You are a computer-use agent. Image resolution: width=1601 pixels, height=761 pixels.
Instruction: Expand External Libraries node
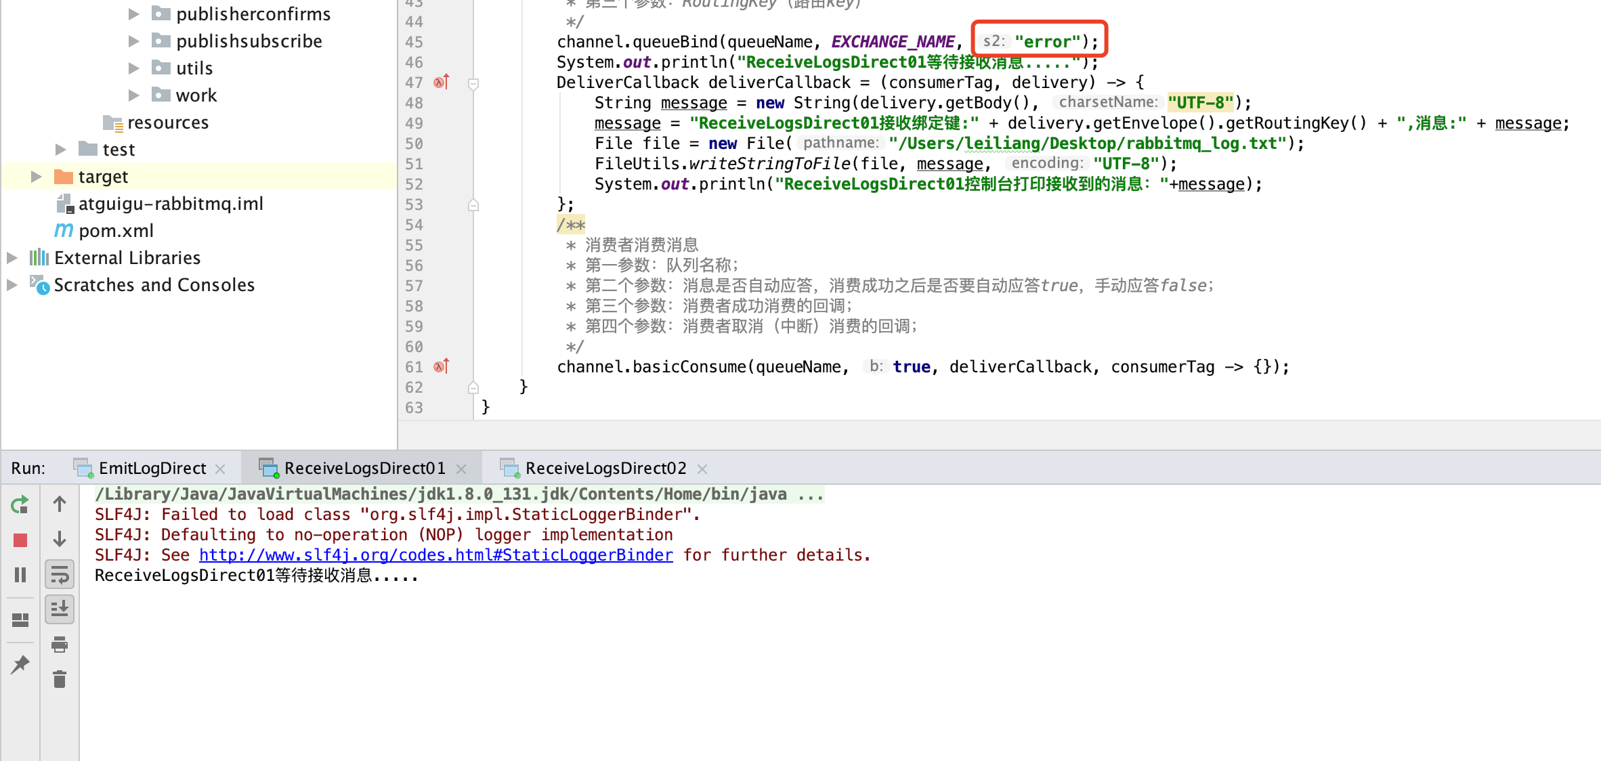pyautogui.click(x=12, y=258)
